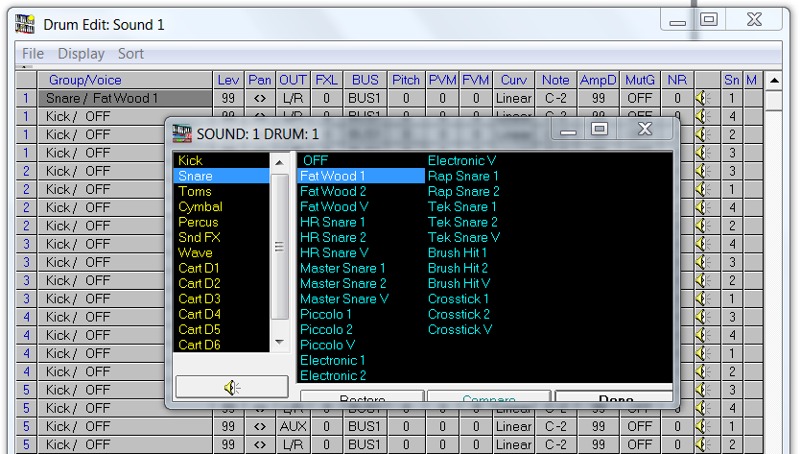Click the down arrow of the drum category list
The width and height of the screenshot is (801, 454).
[279, 342]
